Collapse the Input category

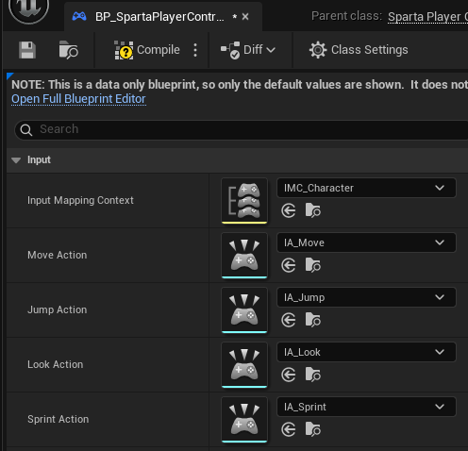[16, 160]
